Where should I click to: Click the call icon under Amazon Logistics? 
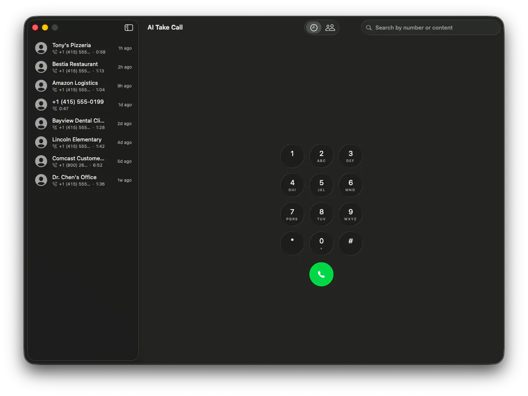click(x=55, y=90)
